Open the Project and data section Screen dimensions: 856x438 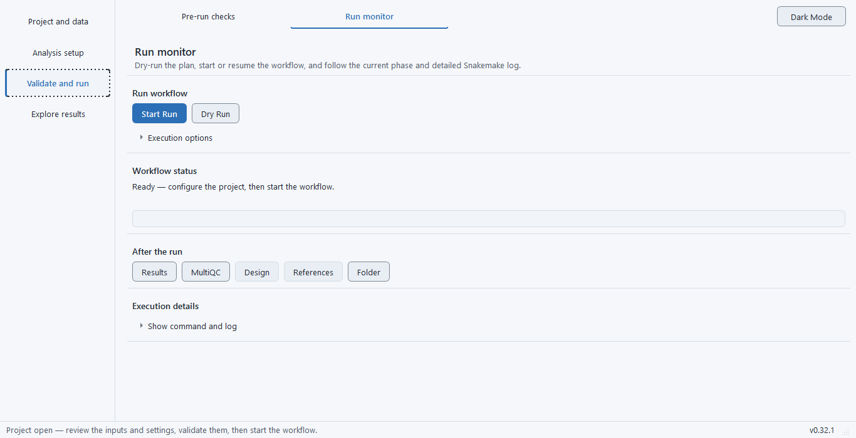click(x=58, y=22)
